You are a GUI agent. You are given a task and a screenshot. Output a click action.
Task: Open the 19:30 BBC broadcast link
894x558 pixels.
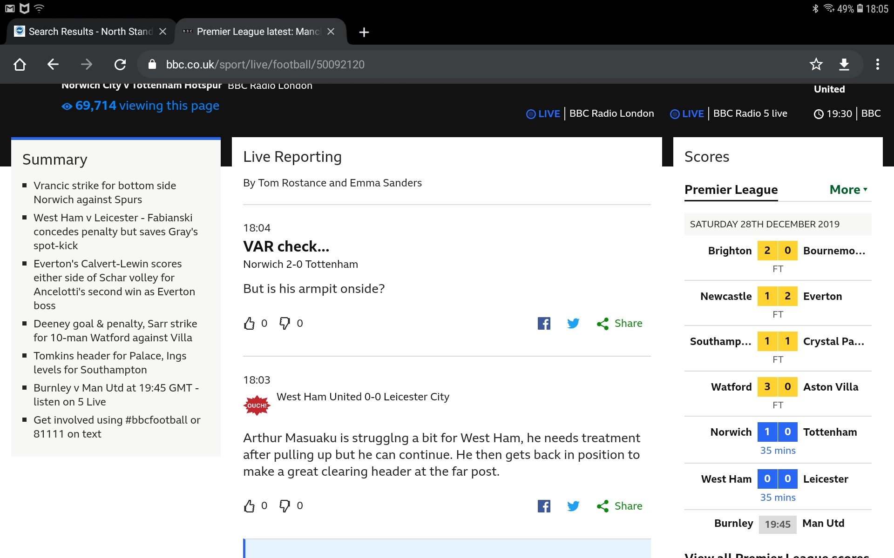click(847, 113)
